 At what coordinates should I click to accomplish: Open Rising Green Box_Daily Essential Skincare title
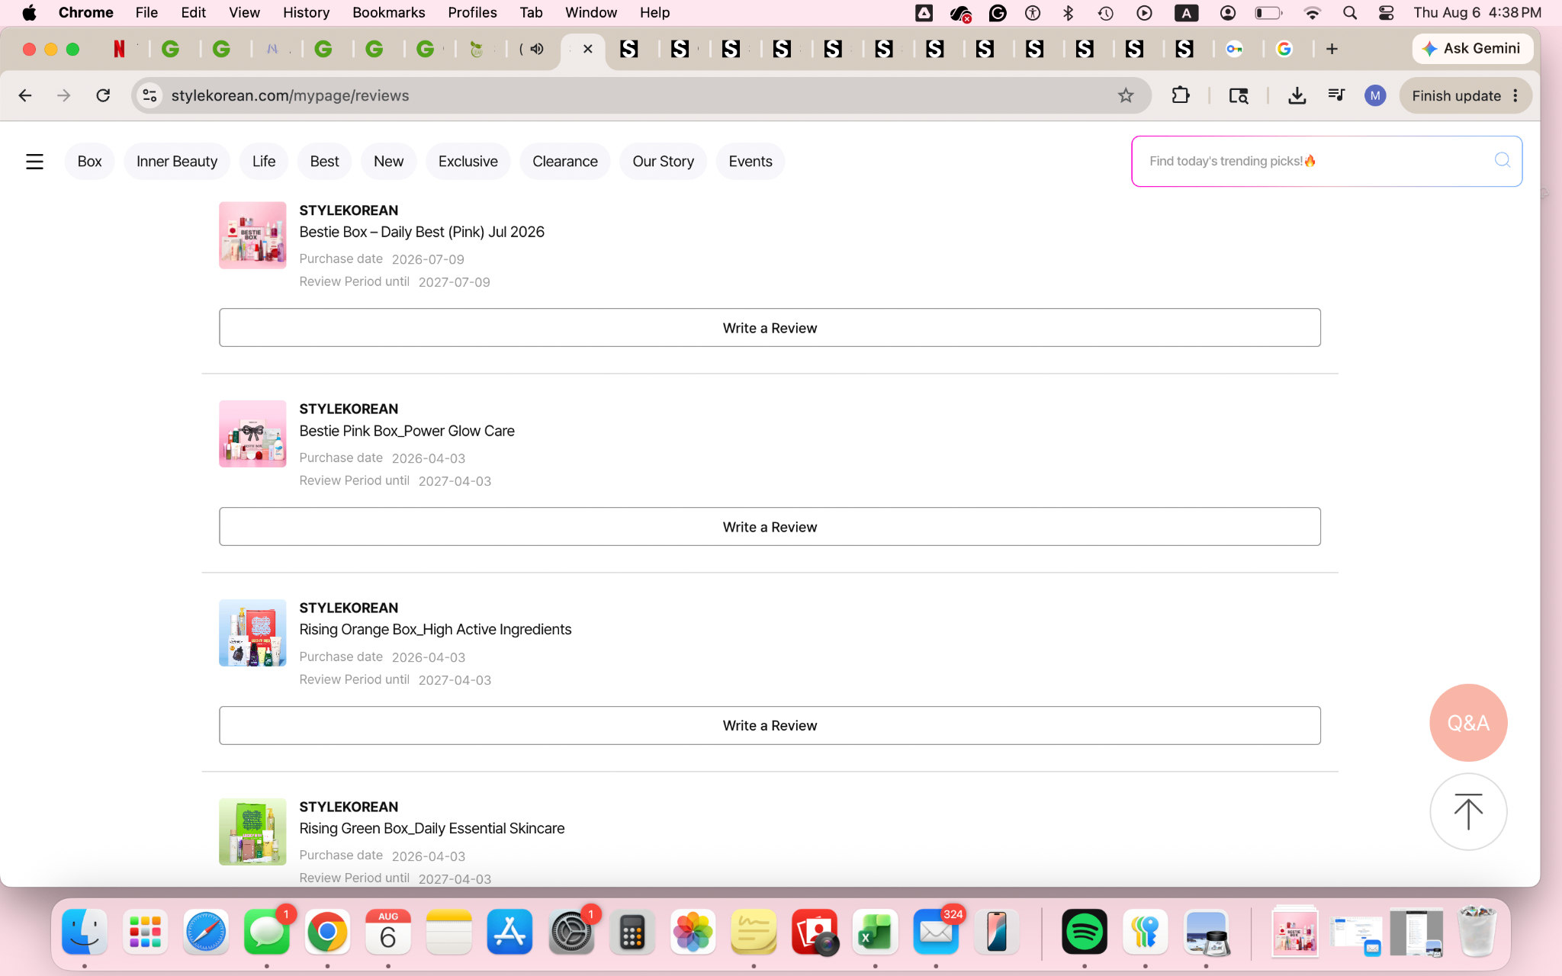coord(432,828)
